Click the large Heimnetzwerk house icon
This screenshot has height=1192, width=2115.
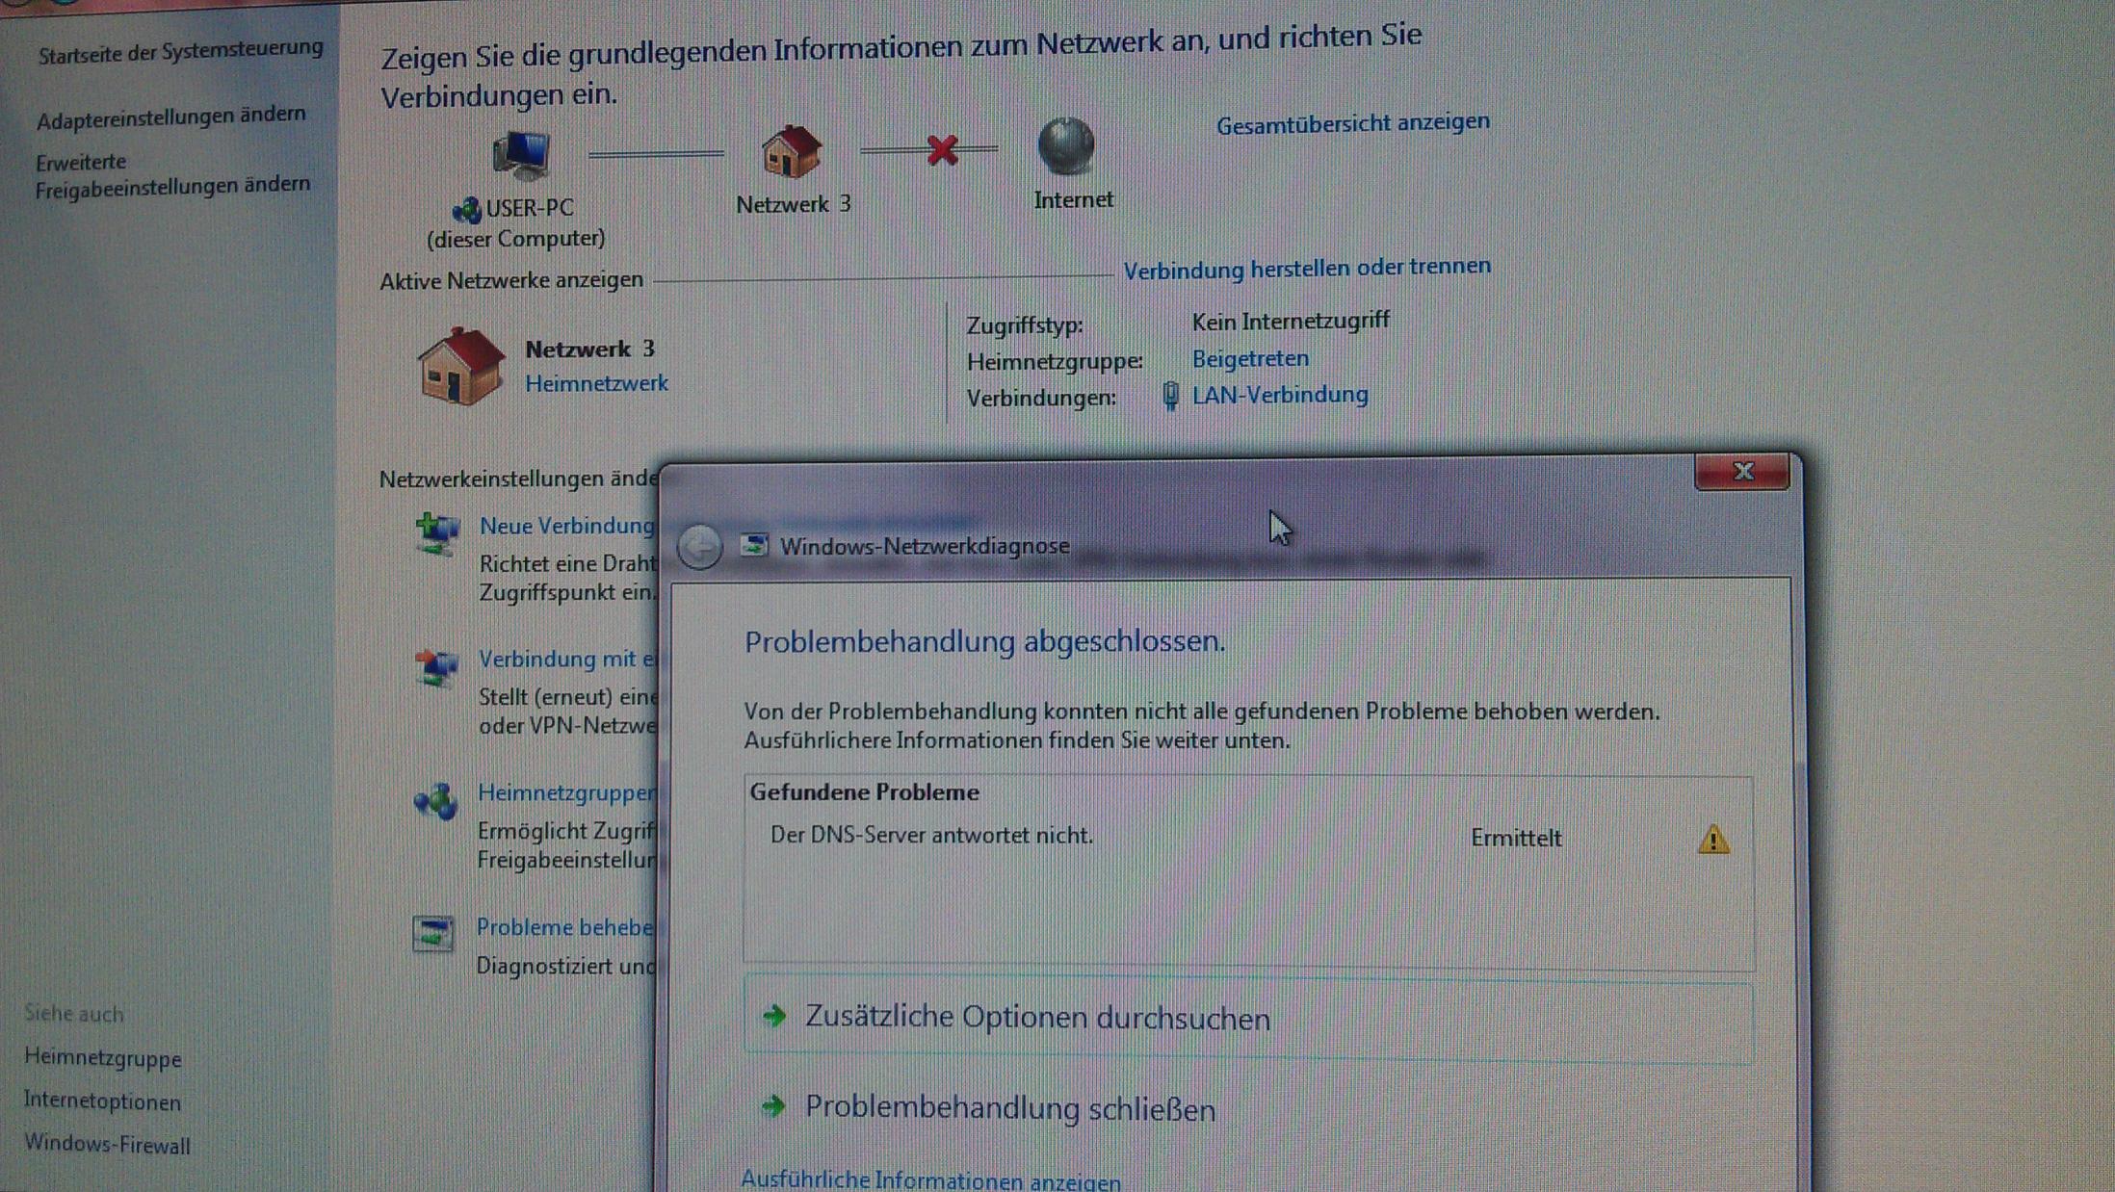(461, 366)
